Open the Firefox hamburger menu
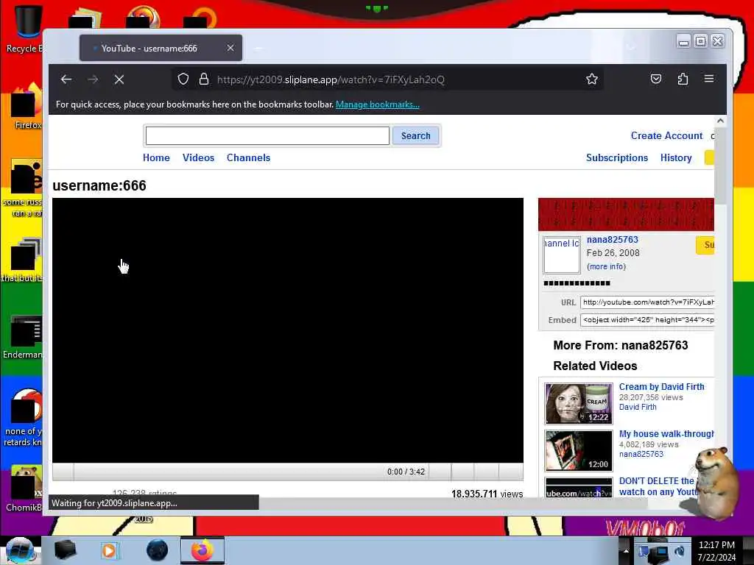The width and height of the screenshot is (754, 565). (x=709, y=79)
